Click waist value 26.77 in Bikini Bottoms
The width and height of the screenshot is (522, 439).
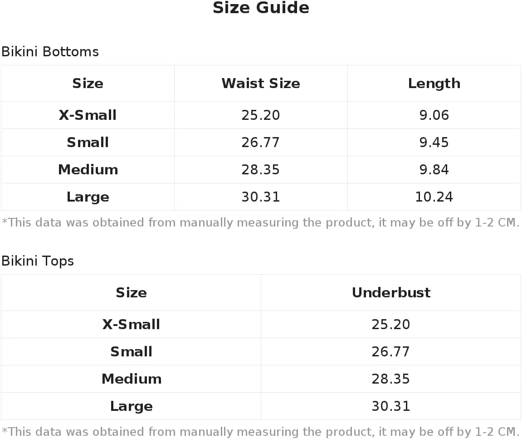261,143
